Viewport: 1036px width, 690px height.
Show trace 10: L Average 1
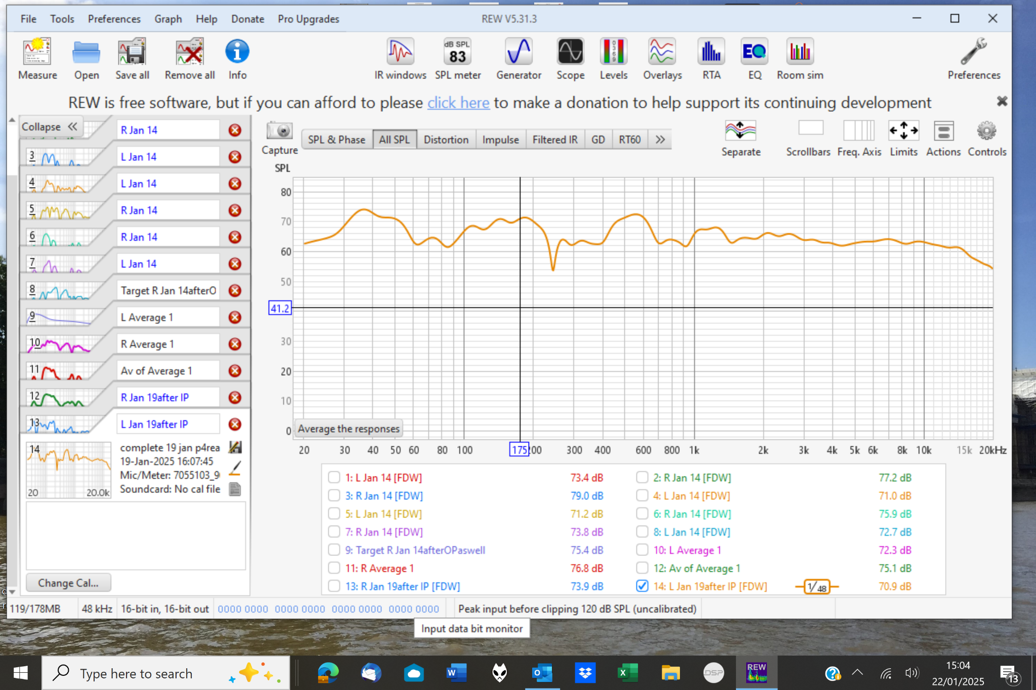click(x=642, y=550)
